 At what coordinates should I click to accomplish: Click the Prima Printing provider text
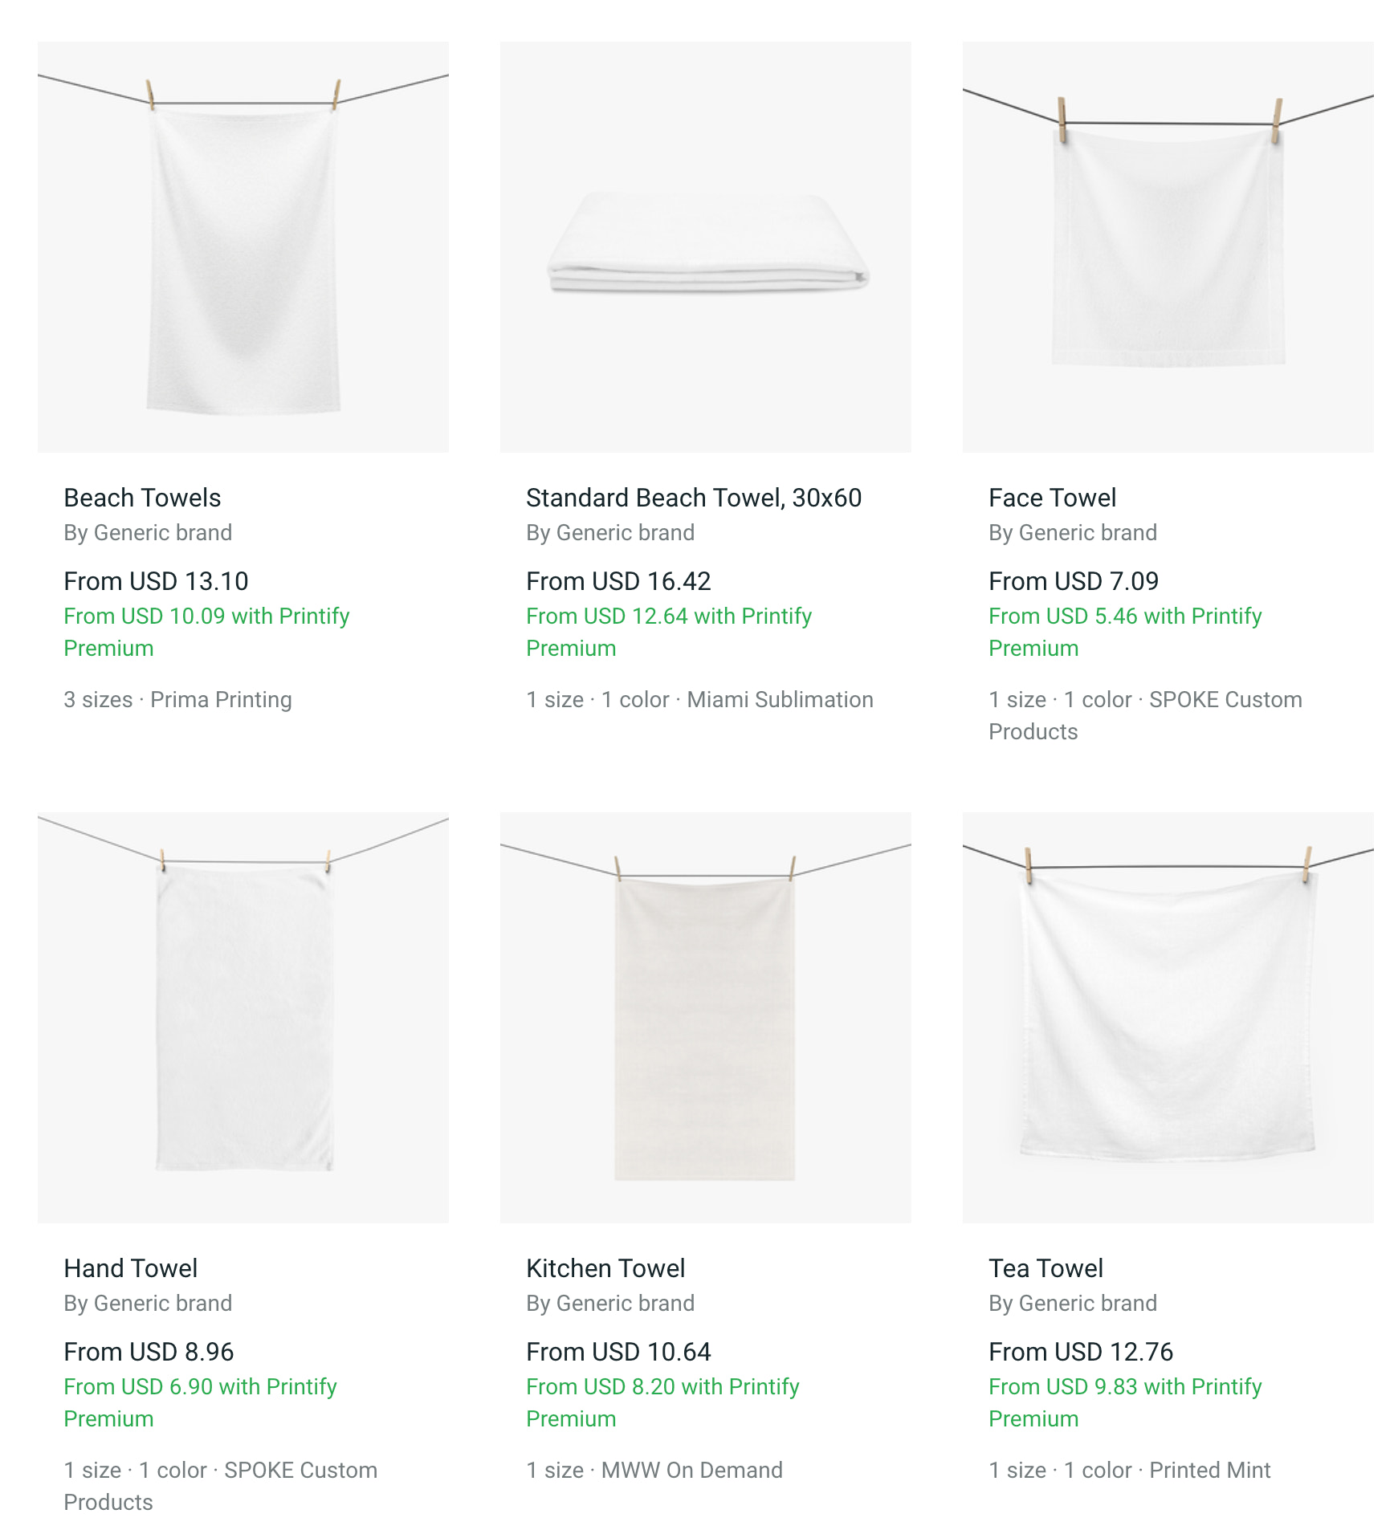click(221, 700)
